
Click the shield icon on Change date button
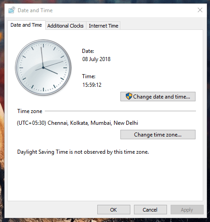[129, 96]
